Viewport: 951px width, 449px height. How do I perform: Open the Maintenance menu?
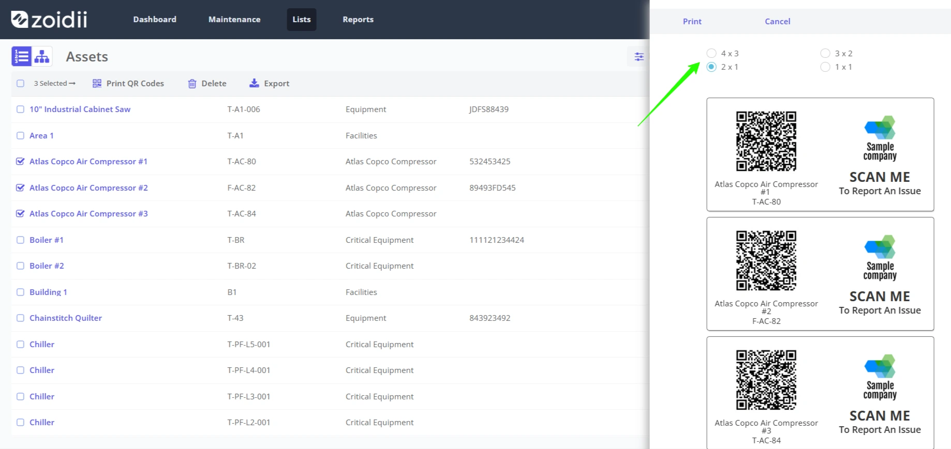pos(234,20)
